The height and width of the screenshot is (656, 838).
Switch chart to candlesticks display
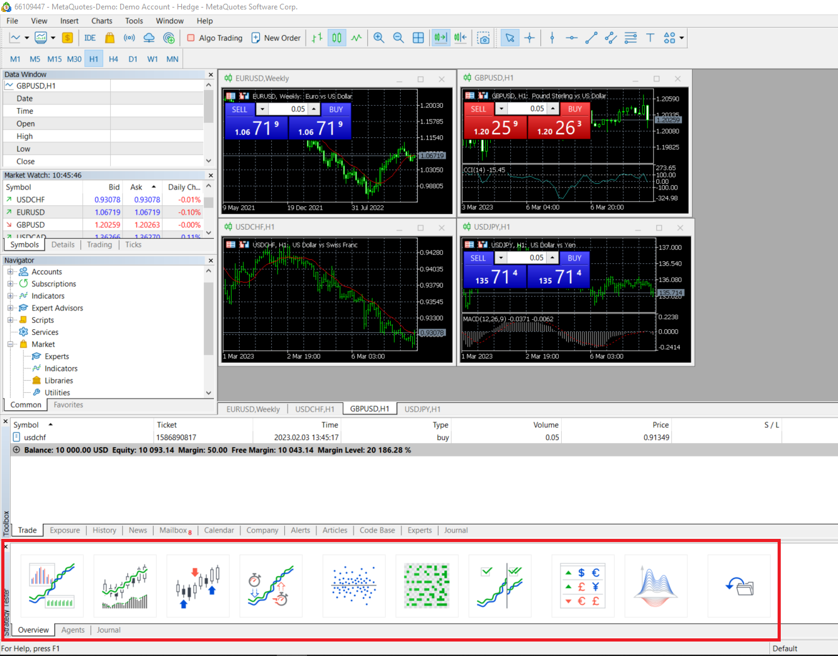pyautogui.click(x=337, y=38)
